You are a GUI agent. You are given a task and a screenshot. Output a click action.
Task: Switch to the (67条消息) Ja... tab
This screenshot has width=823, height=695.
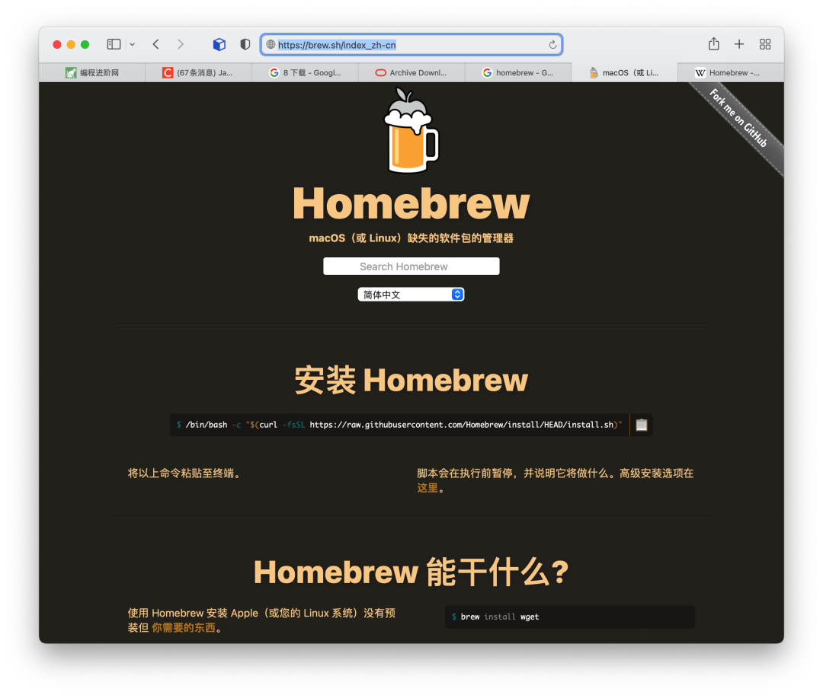click(x=198, y=73)
